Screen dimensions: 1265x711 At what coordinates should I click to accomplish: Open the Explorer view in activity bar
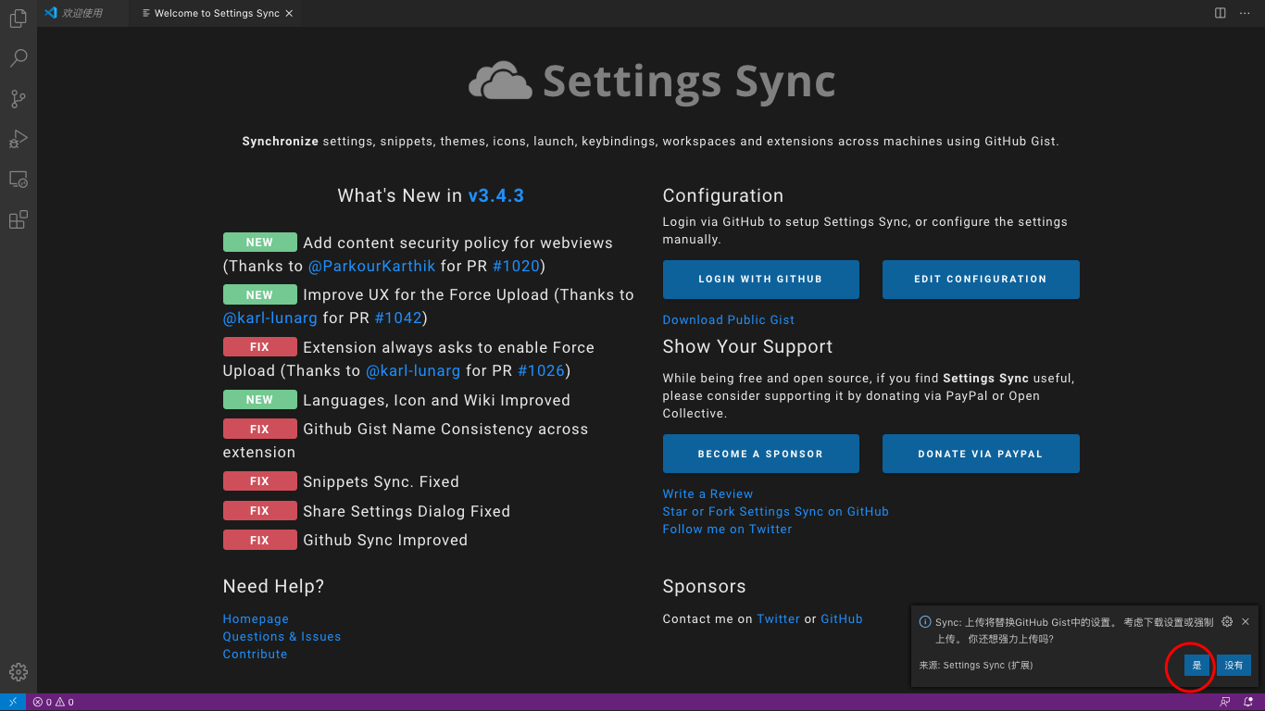18,18
